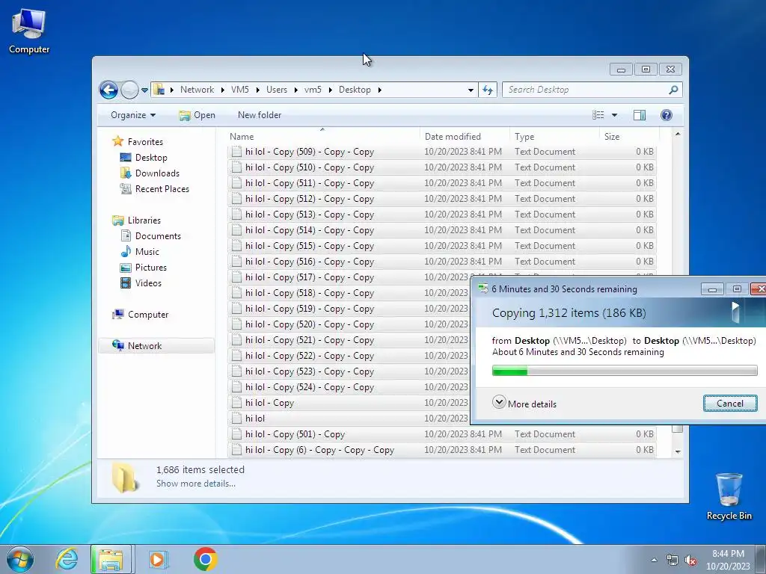766x574 pixels.
Task: Click the greyed forward navigation arrow
Action: [129, 90]
